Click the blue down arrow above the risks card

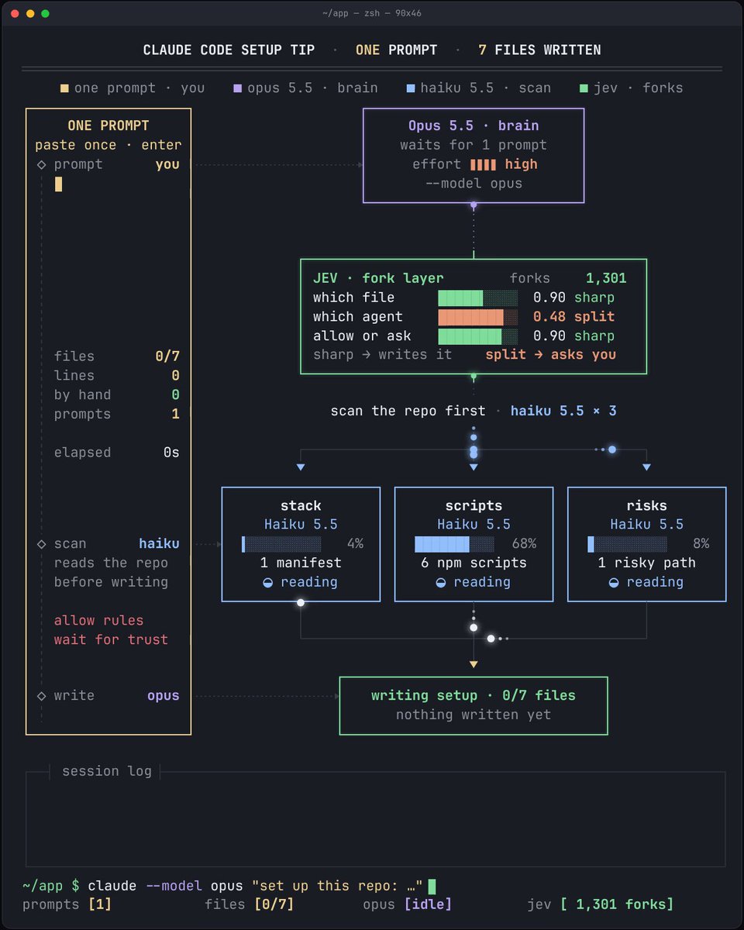[x=646, y=467]
